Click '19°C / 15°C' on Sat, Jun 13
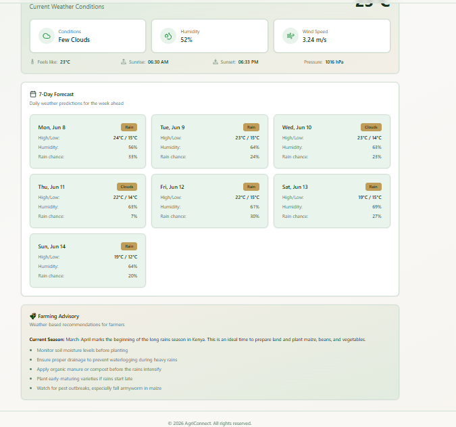The width and height of the screenshot is (456, 427). point(370,197)
